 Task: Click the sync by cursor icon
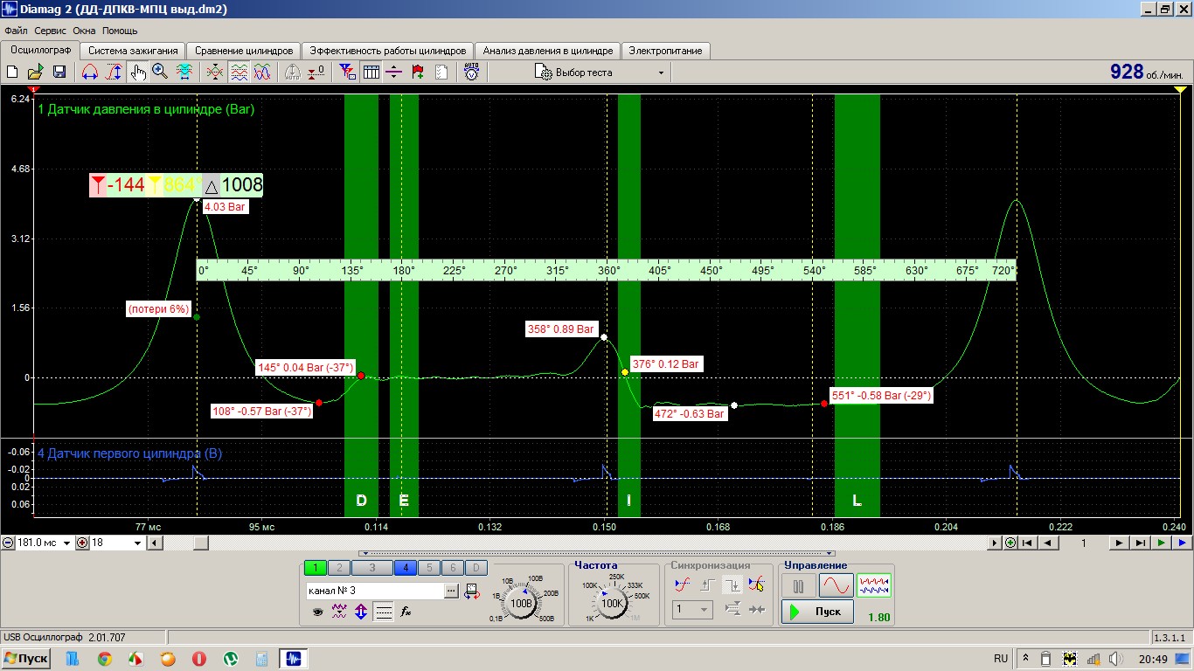pyautogui.click(x=757, y=585)
